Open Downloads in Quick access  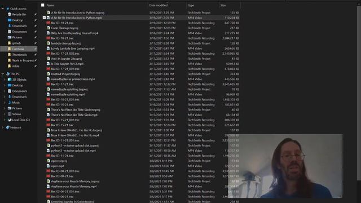pos(19,26)
